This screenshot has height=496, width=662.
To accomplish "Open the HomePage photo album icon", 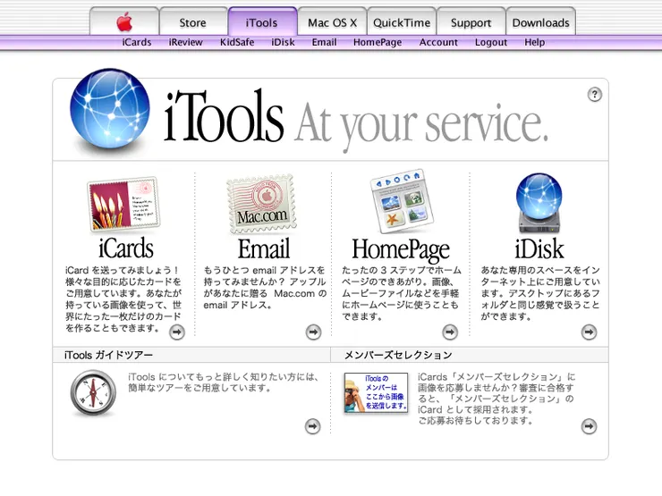I will pyautogui.click(x=401, y=202).
